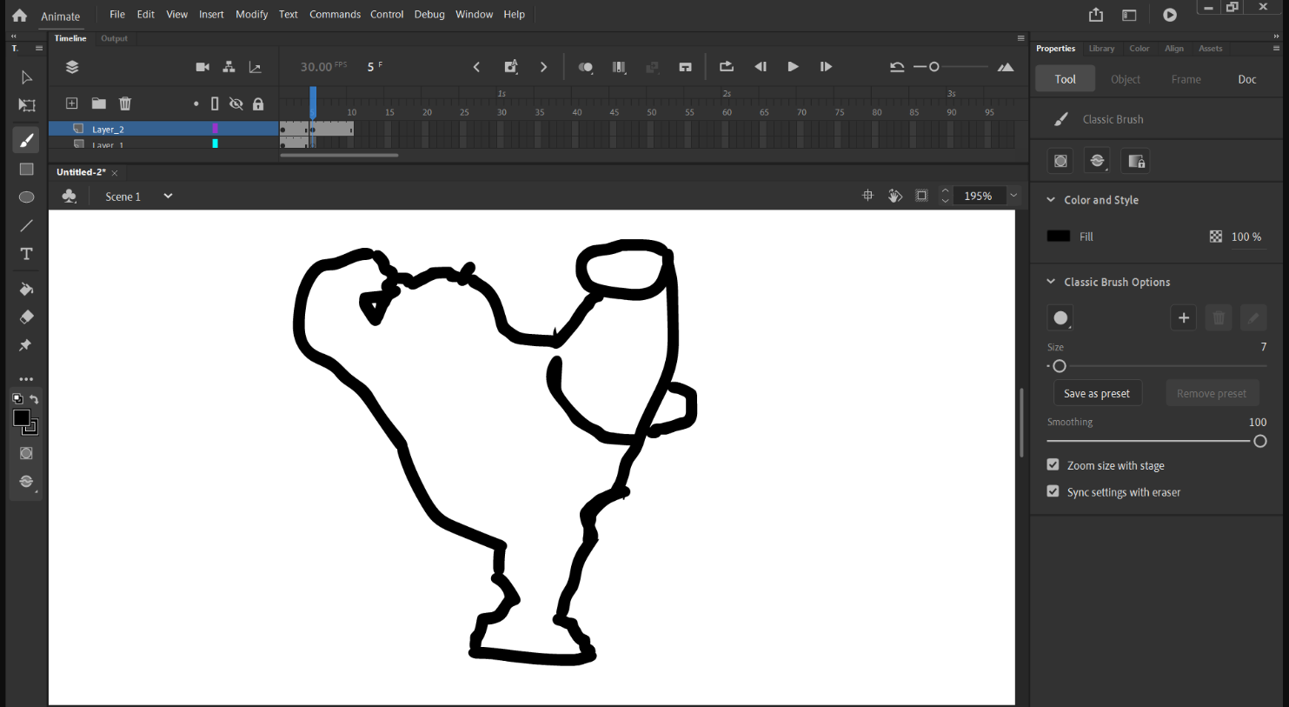Select the Eraser tool

point(26,317)
